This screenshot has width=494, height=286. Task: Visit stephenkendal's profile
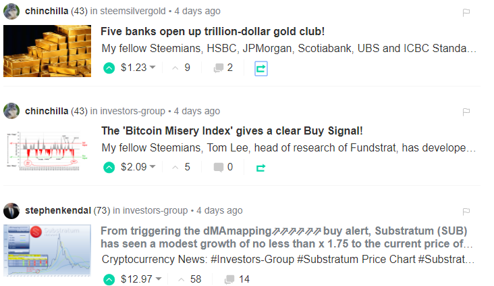tap(57, 211)
